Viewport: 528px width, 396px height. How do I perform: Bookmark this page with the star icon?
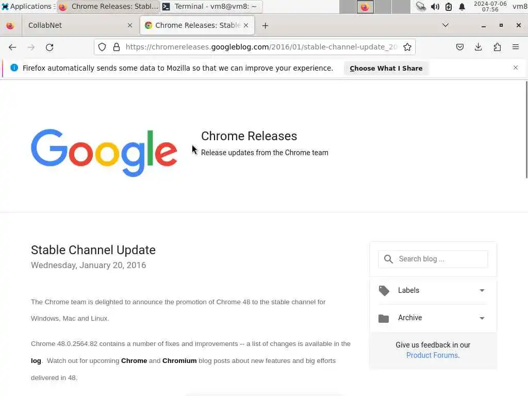click(x=407, y=47)
